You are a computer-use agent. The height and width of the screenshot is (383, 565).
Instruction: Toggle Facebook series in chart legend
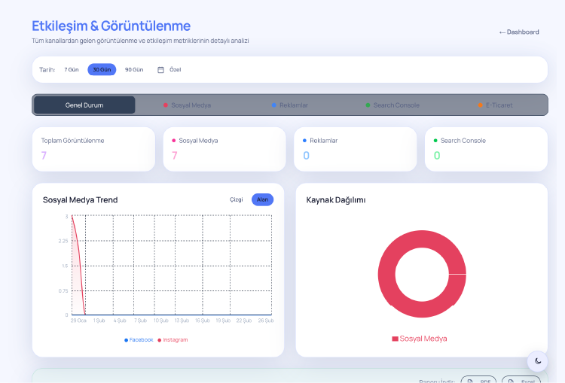click(139, 340)
